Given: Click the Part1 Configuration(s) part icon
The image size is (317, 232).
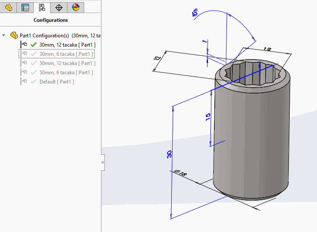Looking at the screenshot, I should pyautogui.click(x=14, y=36).
